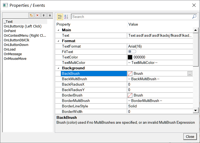Open BackBrush editor with ellipsis button
Viewport: 200px width, 143px height.
tap(190, 73)
